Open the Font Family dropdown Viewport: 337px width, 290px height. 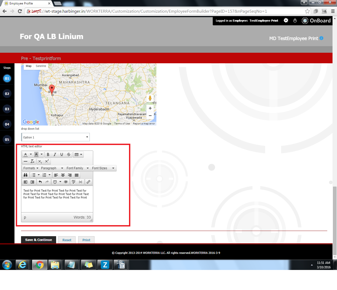77,168
